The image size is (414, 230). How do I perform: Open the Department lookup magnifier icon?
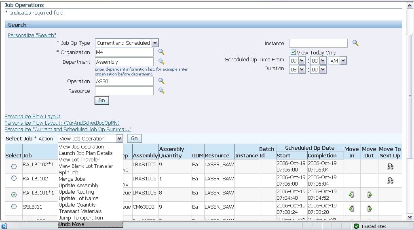click(161, 62)
